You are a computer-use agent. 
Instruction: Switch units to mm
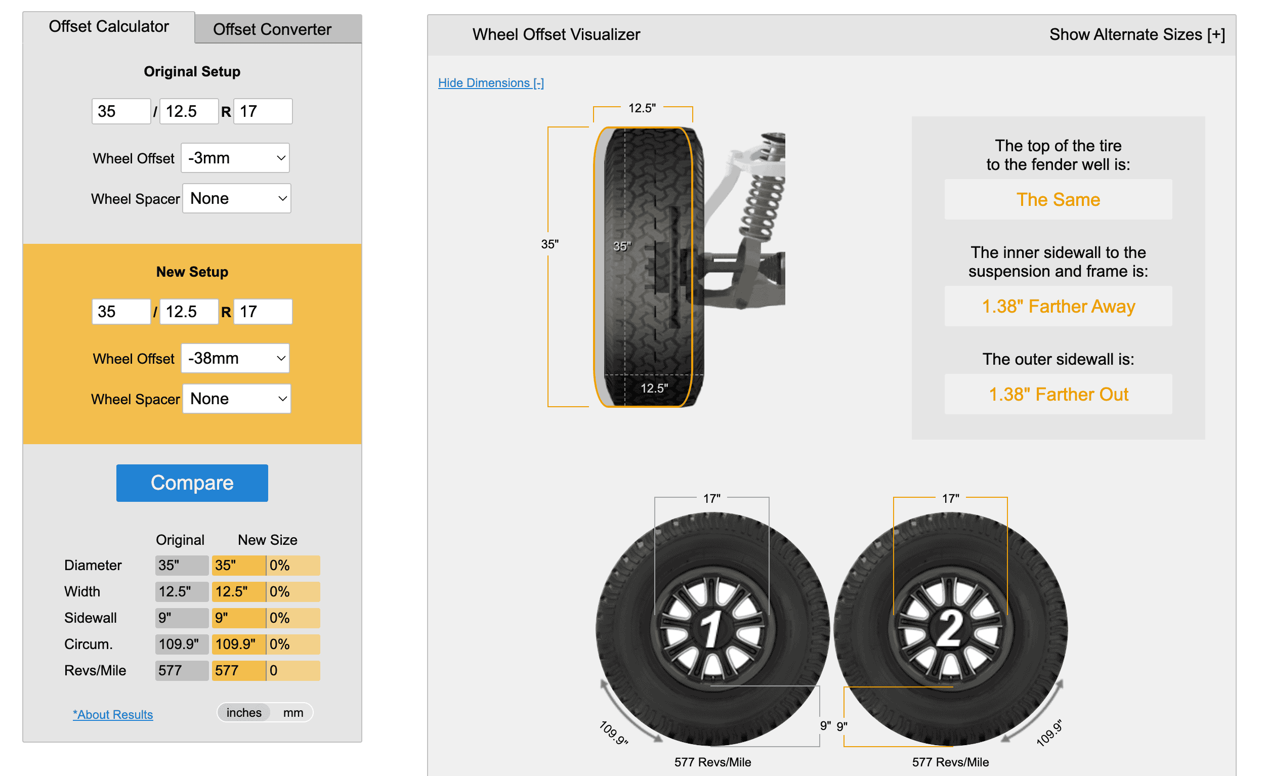pos(293,712)
